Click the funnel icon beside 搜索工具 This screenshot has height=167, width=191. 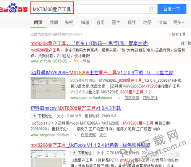[170, 34]
